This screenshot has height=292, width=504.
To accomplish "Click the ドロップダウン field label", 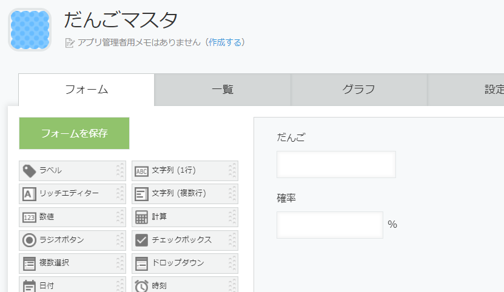I will click(x=178, y=263).
